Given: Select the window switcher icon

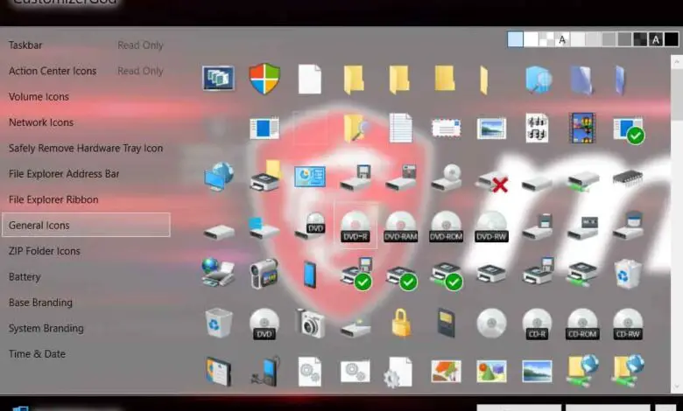Looking at the screenshot, I should (218, 79).
